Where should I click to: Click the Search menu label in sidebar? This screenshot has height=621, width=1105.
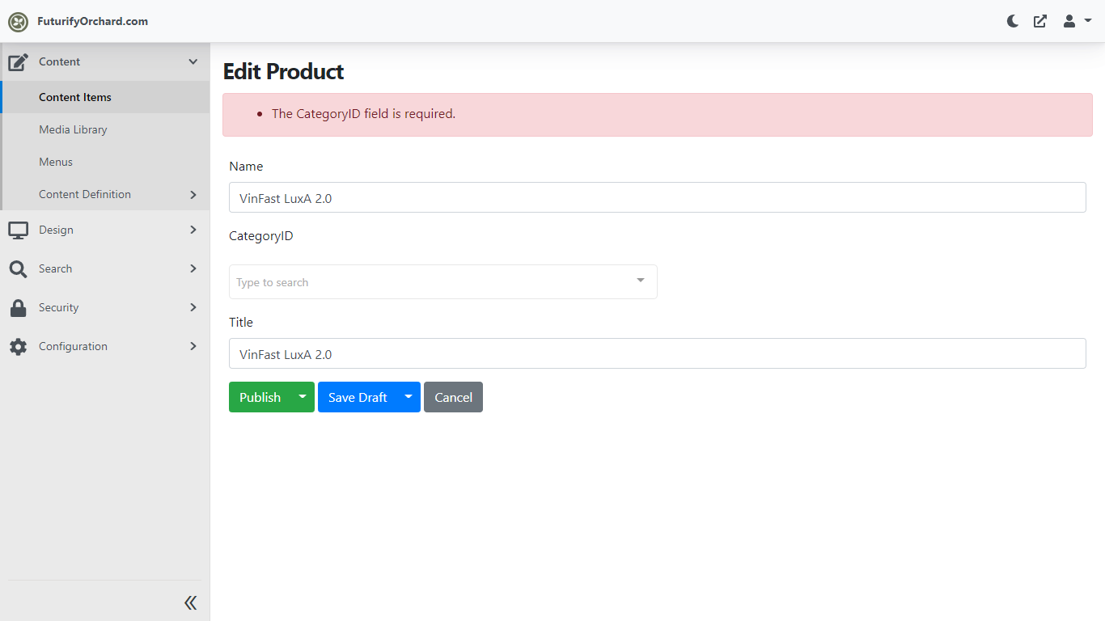pos(55,268)
